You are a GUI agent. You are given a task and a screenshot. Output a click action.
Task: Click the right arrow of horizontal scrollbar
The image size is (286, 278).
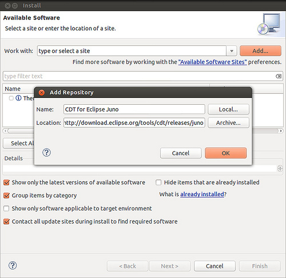click(x=281, y=131)
